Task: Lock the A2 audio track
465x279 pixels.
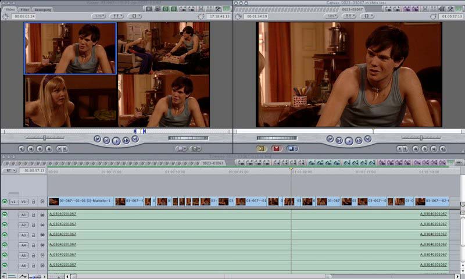Action: (x=34, y=225)
